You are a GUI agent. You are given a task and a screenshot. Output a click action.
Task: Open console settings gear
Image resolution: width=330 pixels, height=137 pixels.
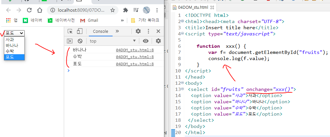click(158, 41)
